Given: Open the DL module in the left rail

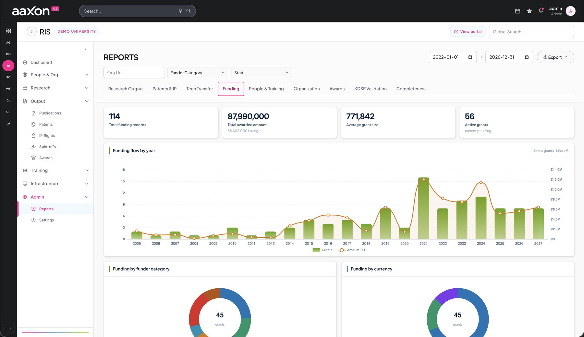Looking at the screenshot, I should (8, 100).
